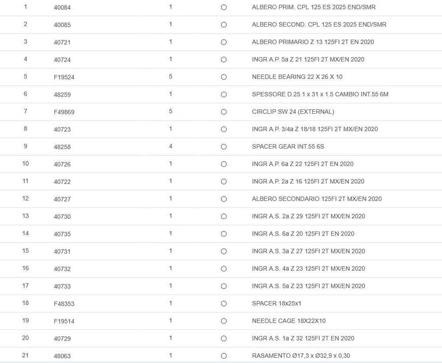Select the circle for SPACER 18x25x1
The image size is (442, 363).
coord(224,304)
